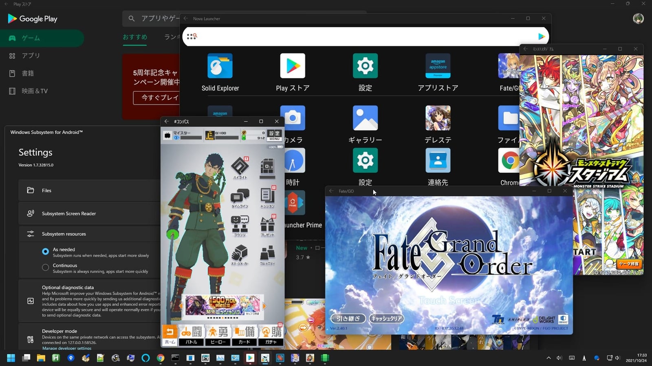
Task: Show hidden icons in the system tray
Action: [548, 358]
